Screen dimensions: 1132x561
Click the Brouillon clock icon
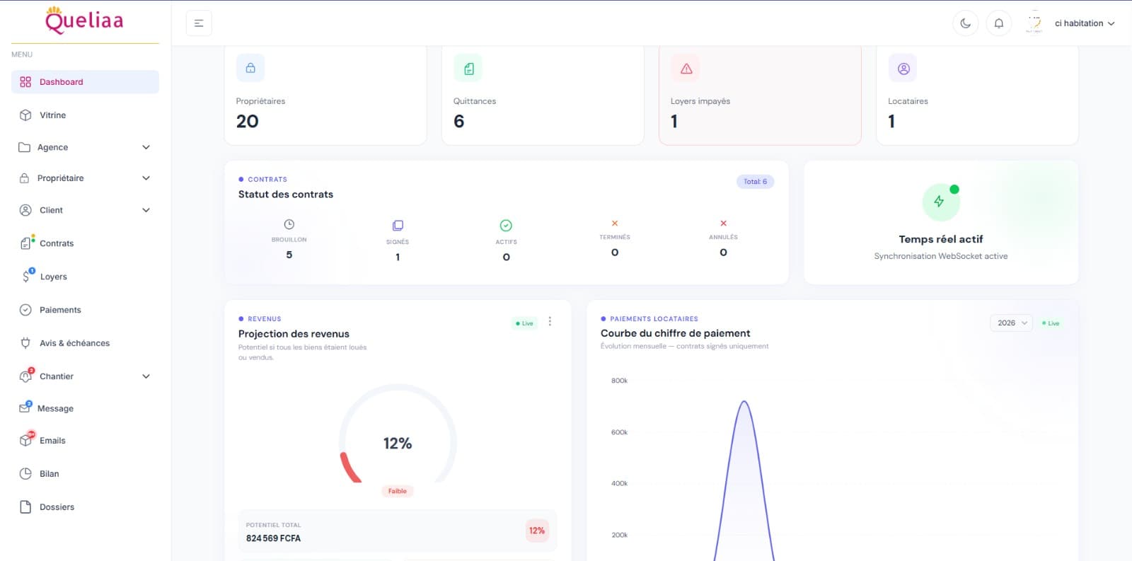289,224
